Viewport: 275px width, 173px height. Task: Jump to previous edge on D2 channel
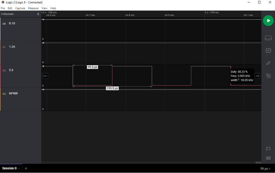click(45, 76)
